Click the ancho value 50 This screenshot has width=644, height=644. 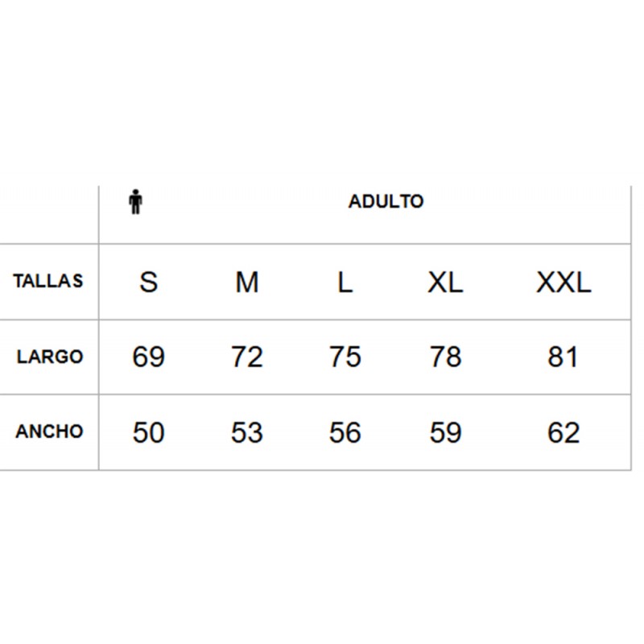149,432
